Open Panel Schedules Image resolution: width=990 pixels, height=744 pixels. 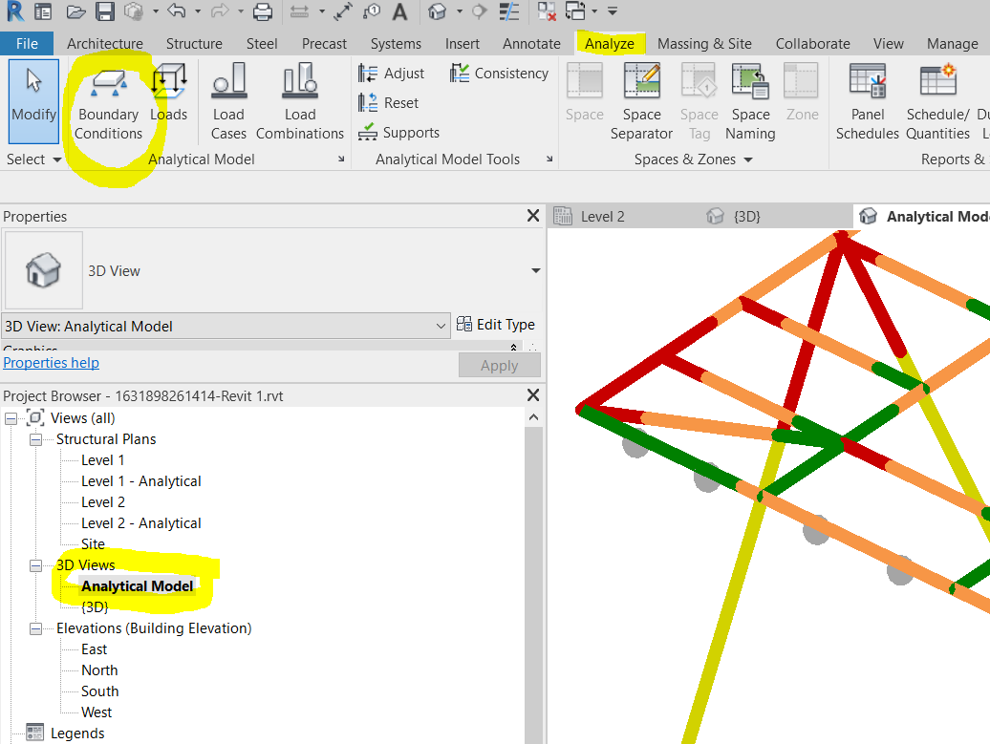point(867,102)
